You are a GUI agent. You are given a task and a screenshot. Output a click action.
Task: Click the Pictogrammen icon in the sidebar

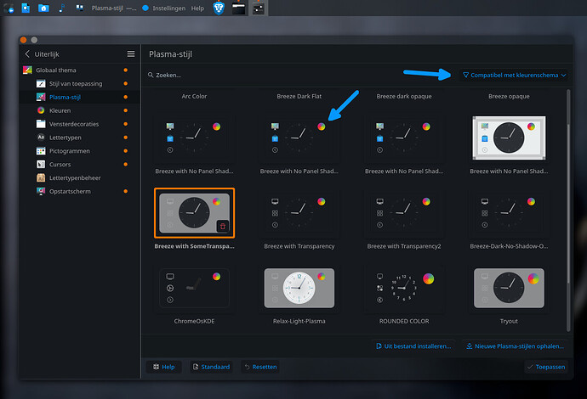click(x=41, y=151)
